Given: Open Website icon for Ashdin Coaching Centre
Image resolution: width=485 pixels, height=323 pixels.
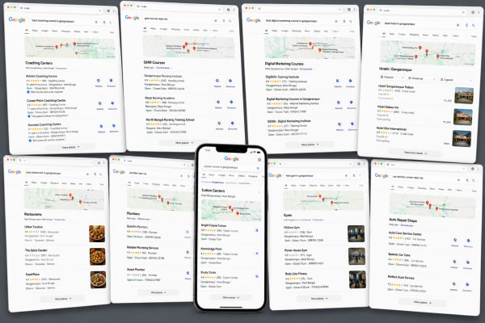Looking at the screenshot, I should (99, 81).
